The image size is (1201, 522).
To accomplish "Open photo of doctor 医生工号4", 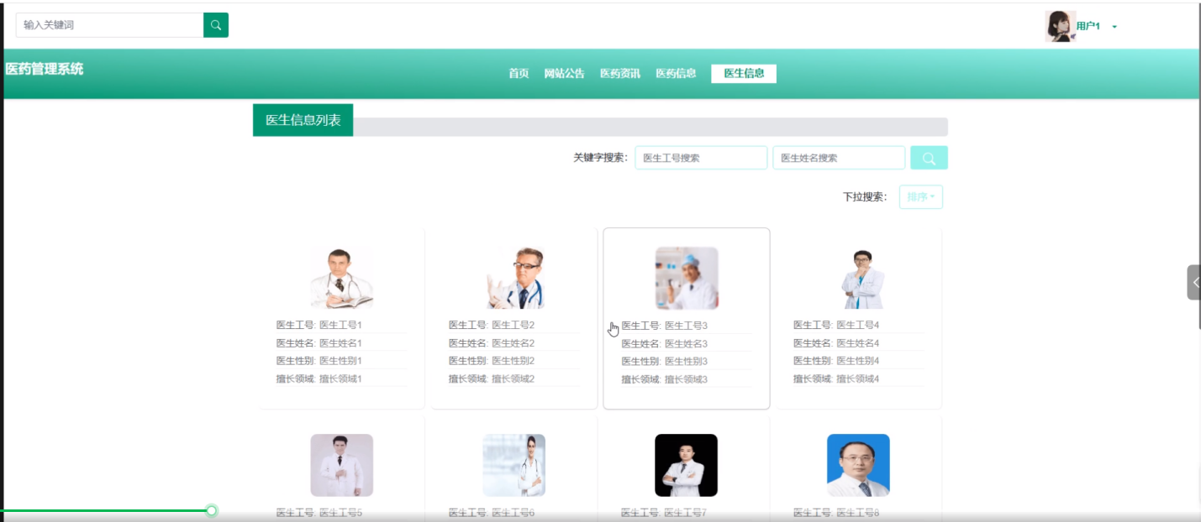I will [x=858, y=278].
